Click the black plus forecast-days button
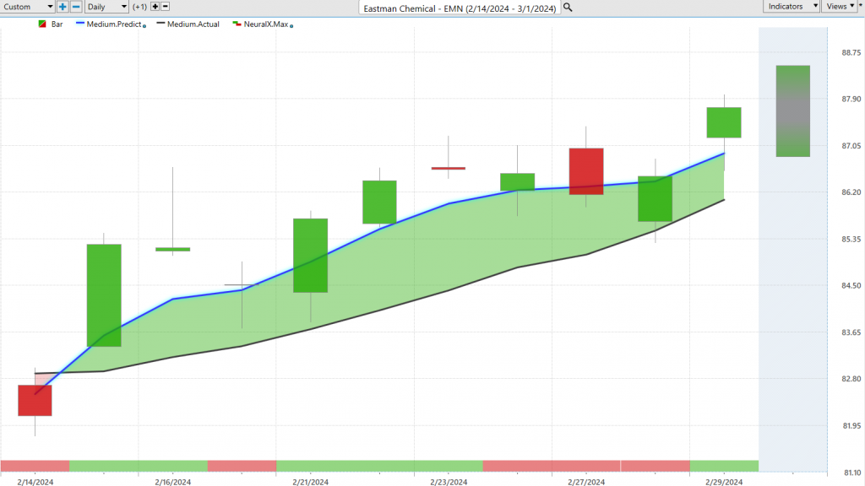The width and height of the screenshot is (865, 486). coord(155,7)
